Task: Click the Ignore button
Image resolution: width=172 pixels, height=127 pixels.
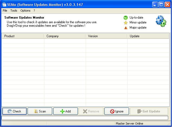Action: pyautogui.click(x=117, y=111)
